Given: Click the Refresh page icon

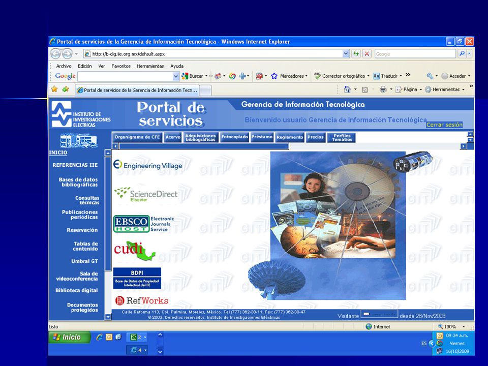Looking at the screenshot, I should [x=356, y=53].
